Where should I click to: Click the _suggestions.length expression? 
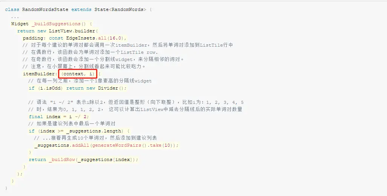pyautogui.click(x=94, y=131)
